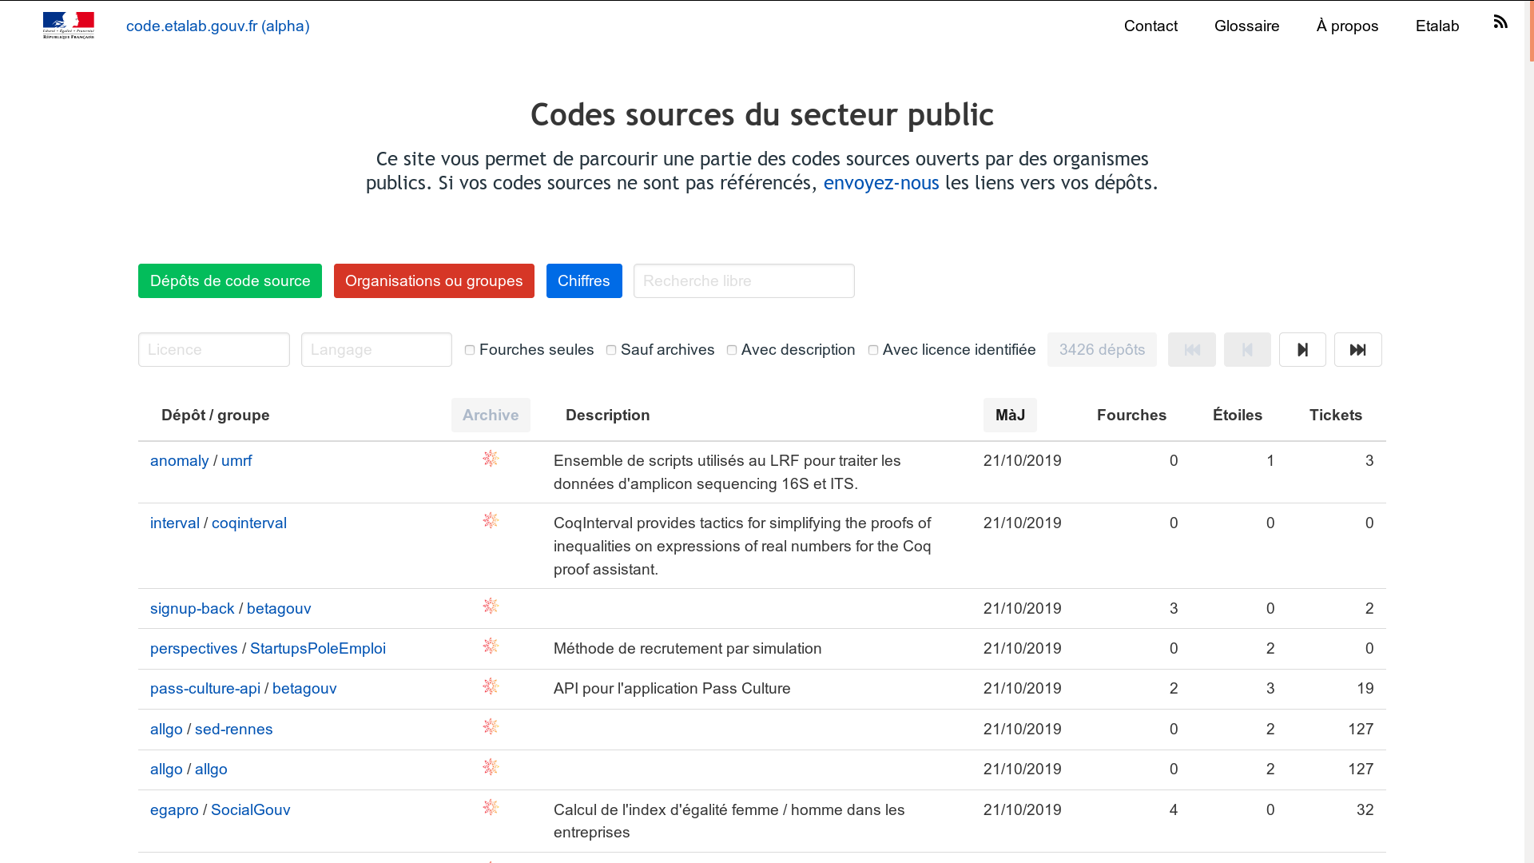
Task: Click the République Française logo
Action: point(69,26)
